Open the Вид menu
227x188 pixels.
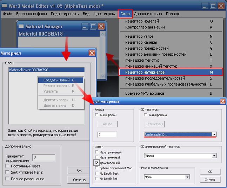click(86, 14)
